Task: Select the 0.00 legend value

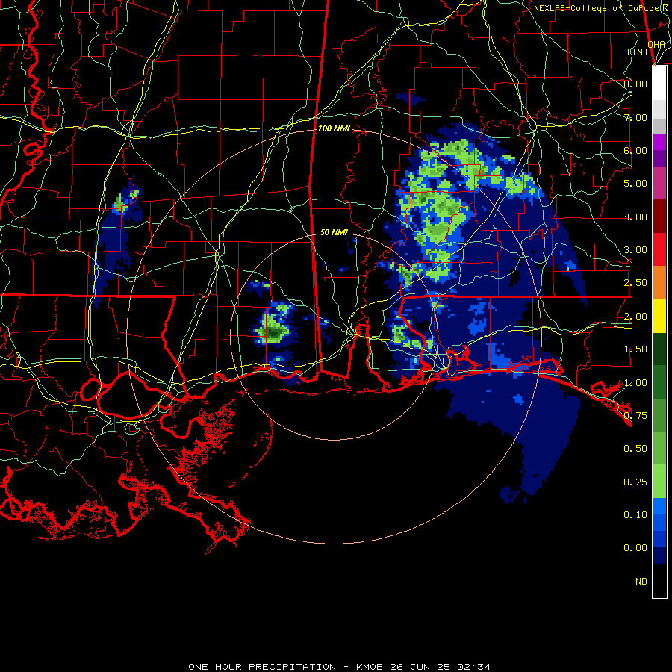Action: click(635, 548)
